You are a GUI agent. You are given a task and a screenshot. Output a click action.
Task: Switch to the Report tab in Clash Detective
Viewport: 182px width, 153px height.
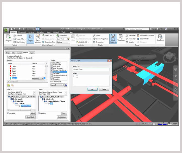tap(32, 53)
